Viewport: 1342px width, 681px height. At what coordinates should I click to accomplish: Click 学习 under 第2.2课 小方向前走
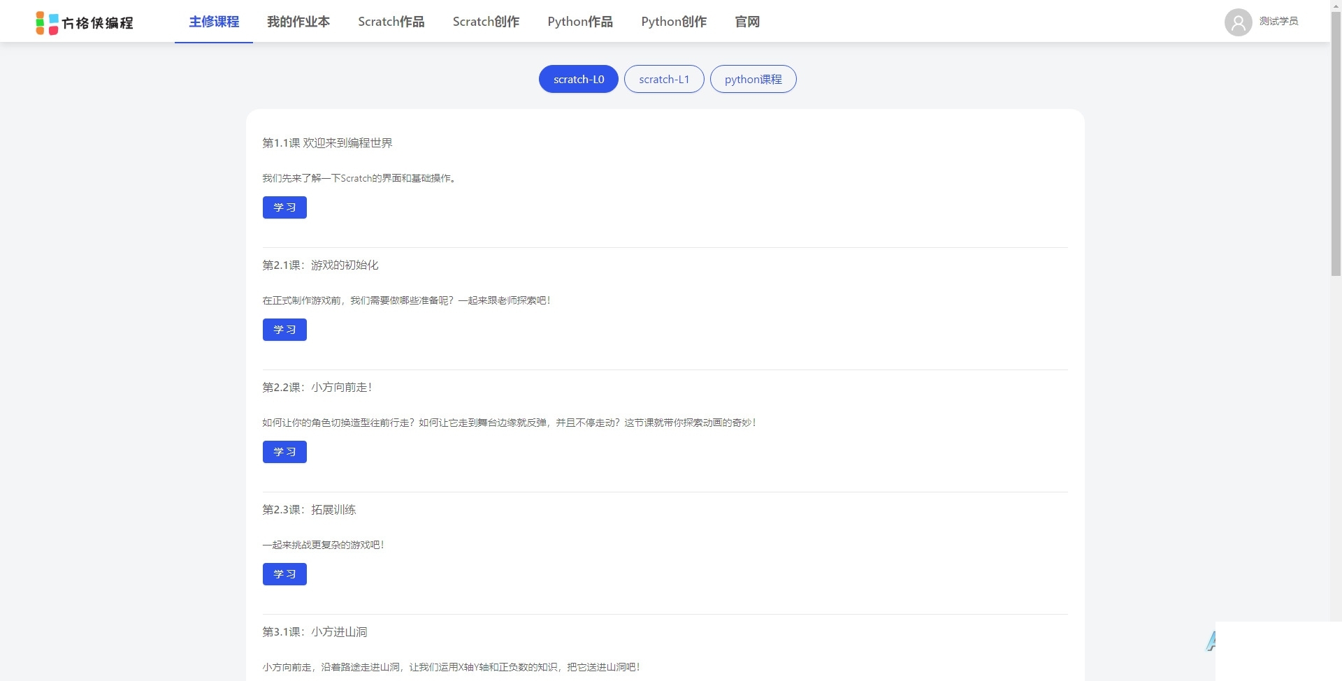click(x=284, y=452)
